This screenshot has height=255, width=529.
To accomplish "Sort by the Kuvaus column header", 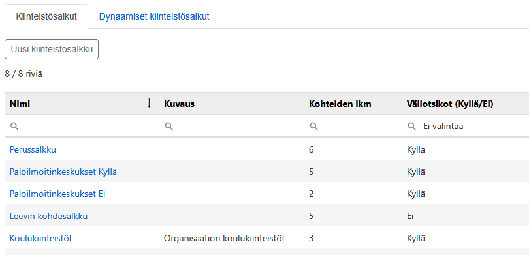I will [179, 104].
